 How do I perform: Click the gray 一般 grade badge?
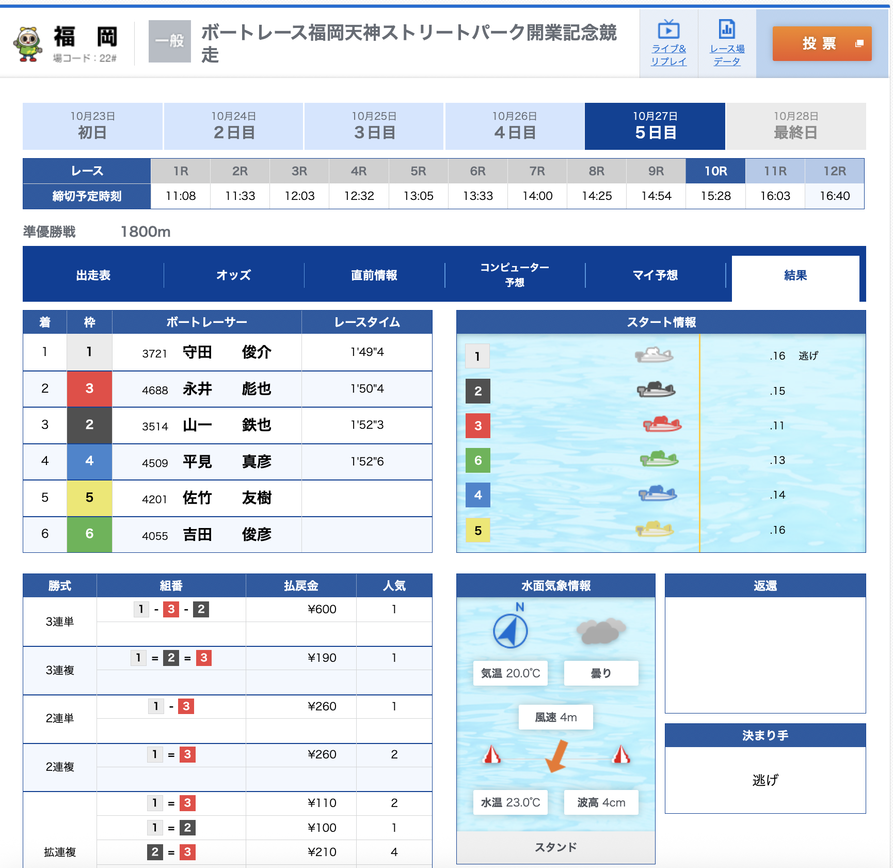click(170, 41)
